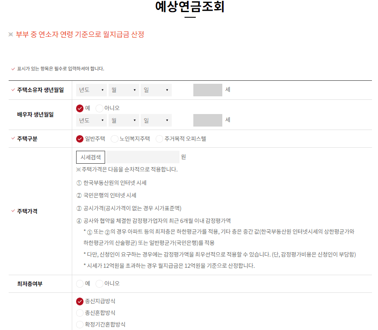
Task: Click the 시세검색 market price search button
Action: coord(90,157)
